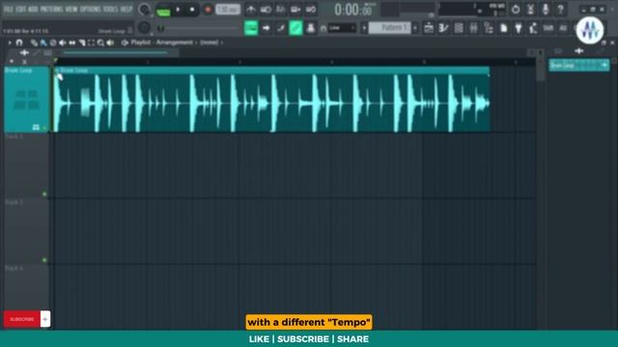Open the HELP menu
This screenshot has height=347, width=618.
(126, 9)
